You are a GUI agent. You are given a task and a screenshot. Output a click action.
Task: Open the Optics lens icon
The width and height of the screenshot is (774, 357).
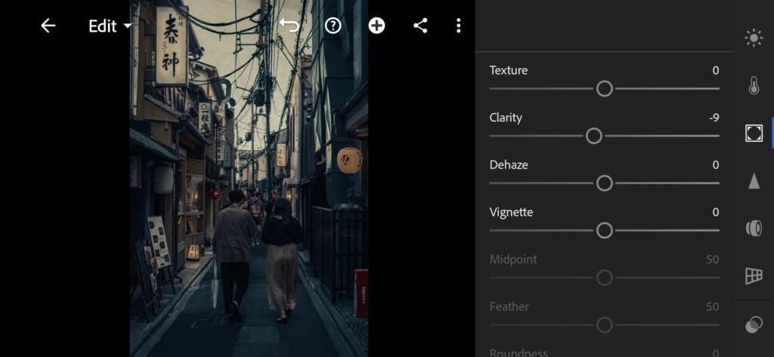coord(754,228)
